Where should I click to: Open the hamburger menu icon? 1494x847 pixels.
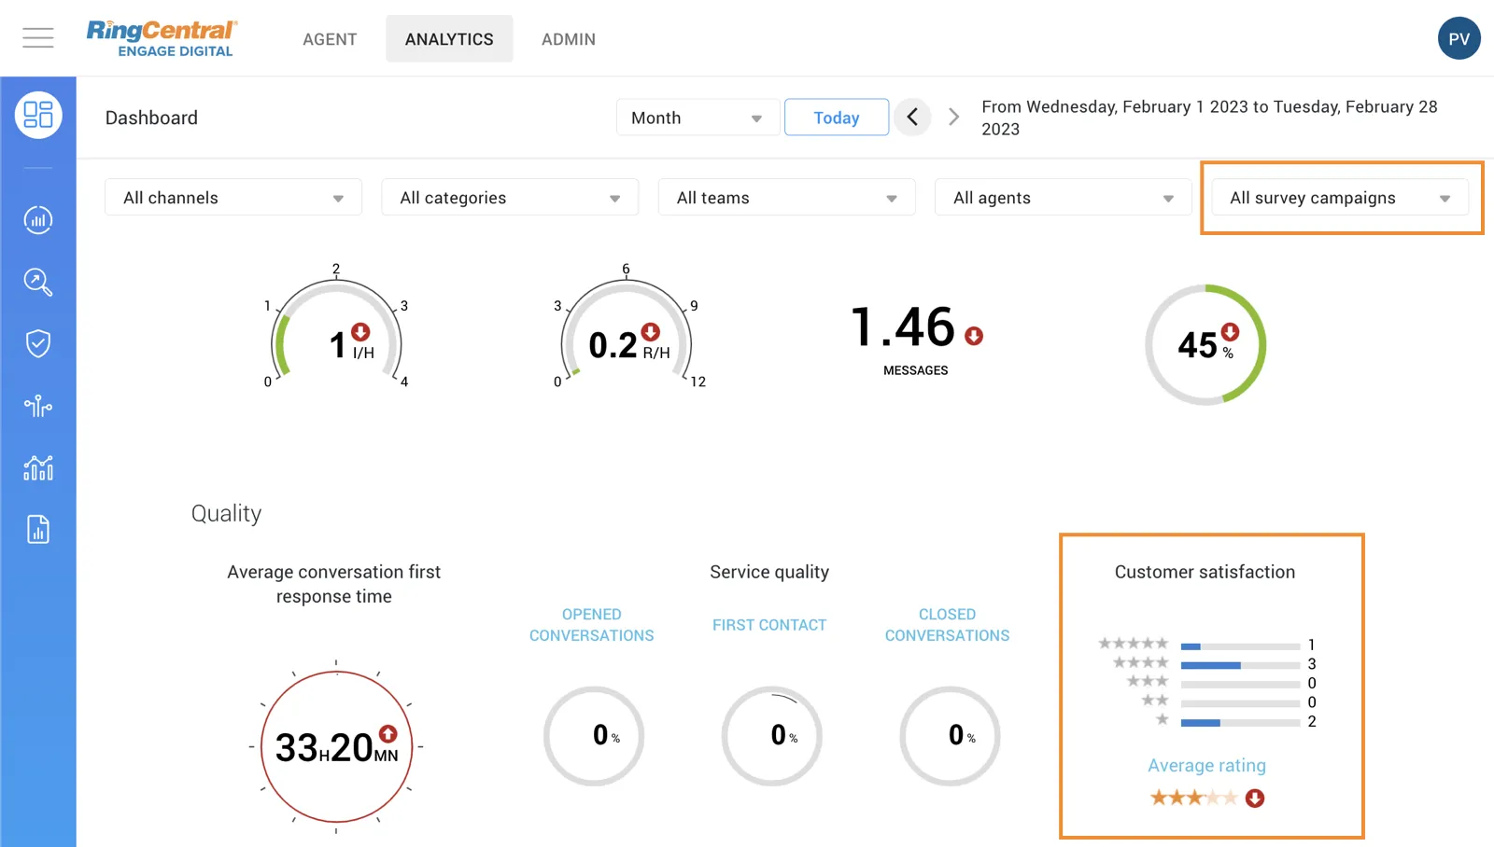38,38
